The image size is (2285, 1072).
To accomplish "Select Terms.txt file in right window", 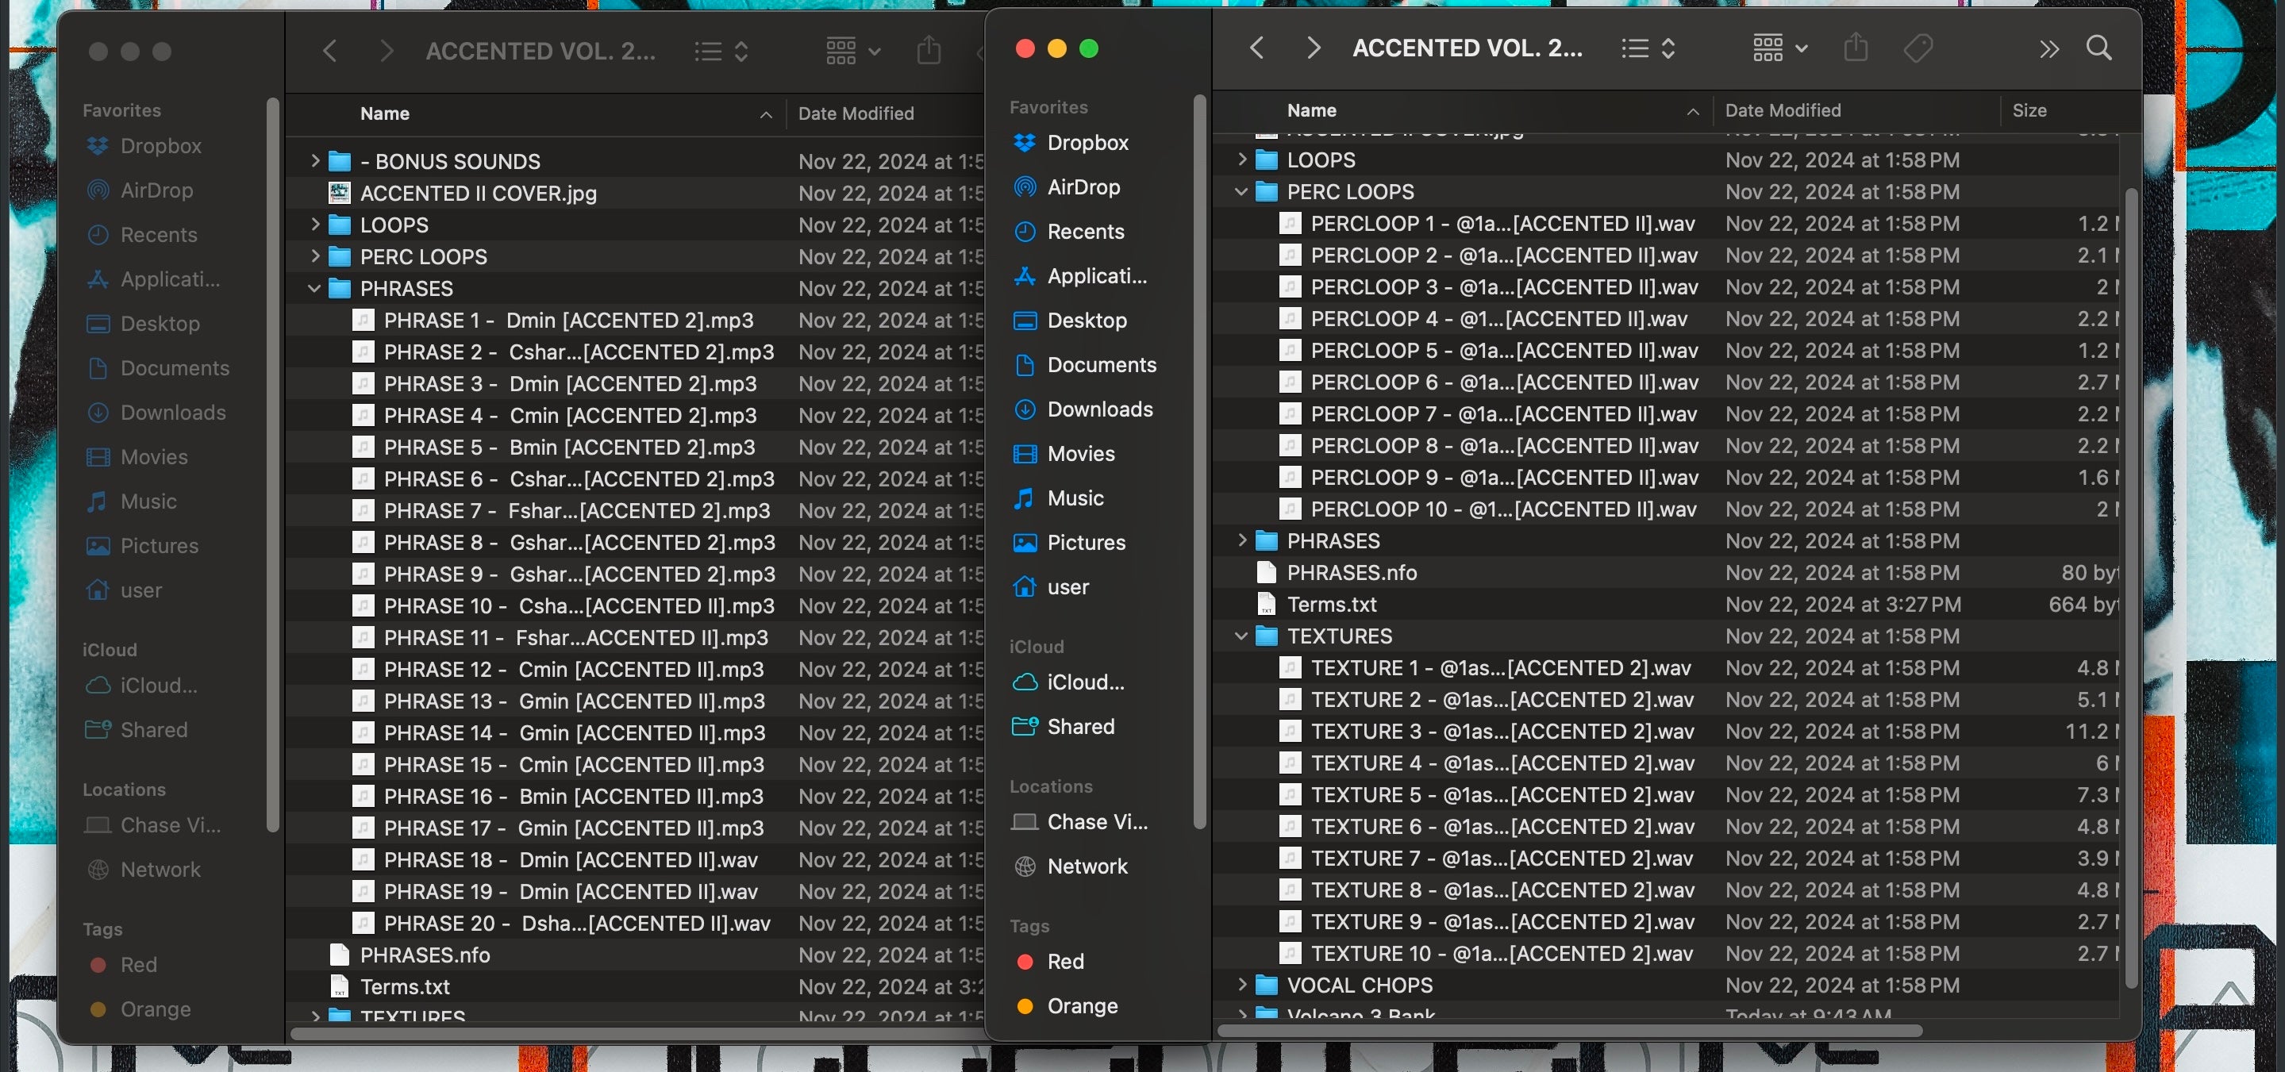I will (1332, 604).
